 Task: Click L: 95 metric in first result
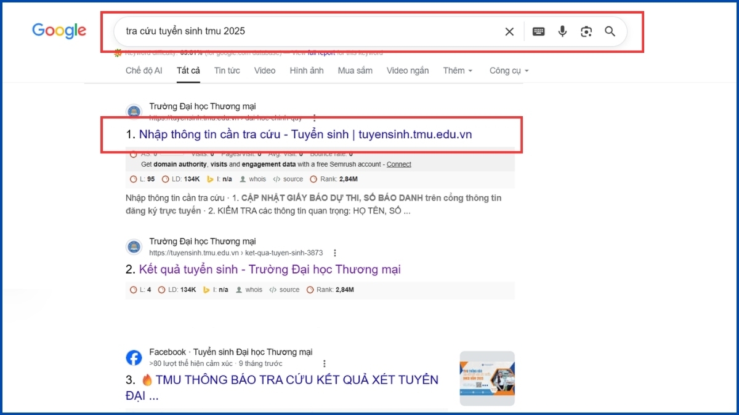coord(142,179)
